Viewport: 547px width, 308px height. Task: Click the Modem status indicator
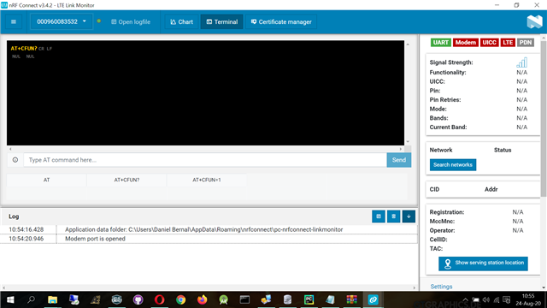pos(465,43)
